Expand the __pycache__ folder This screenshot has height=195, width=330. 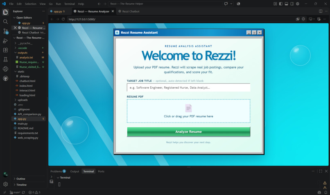point(16,43)
